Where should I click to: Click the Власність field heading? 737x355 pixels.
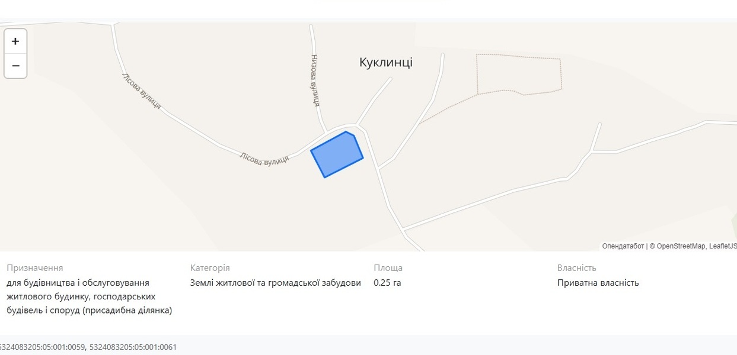(x=577, y=268)
